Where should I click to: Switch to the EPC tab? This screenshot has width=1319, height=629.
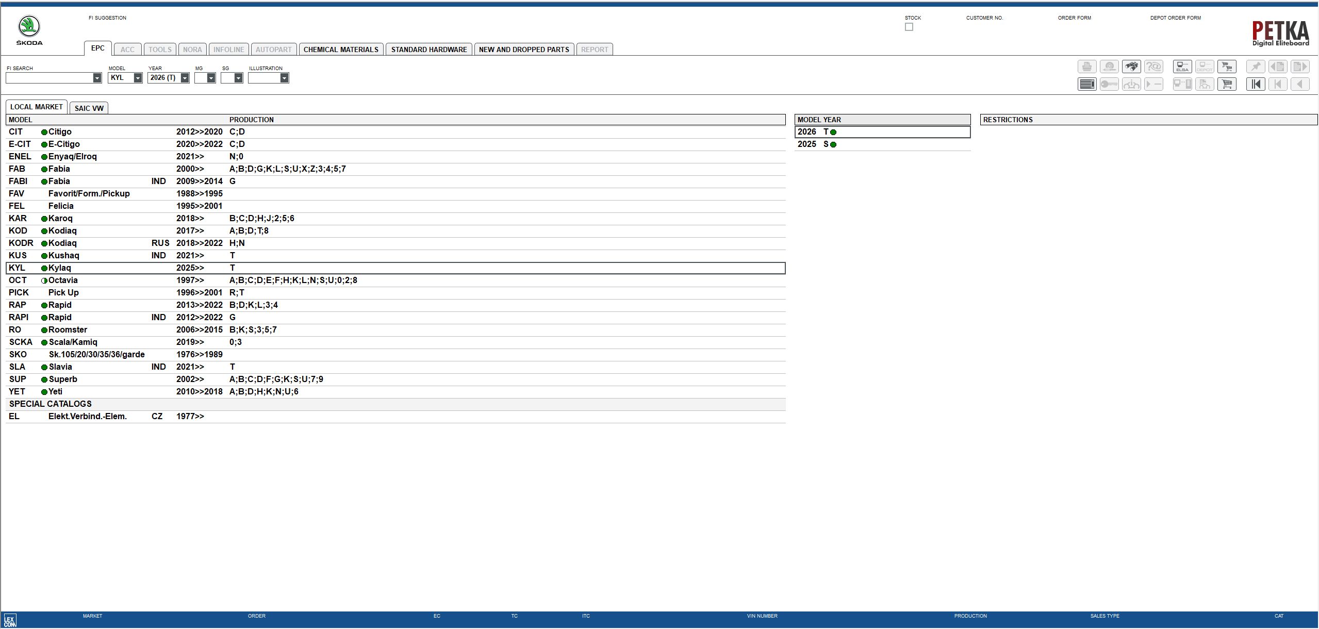98,48
